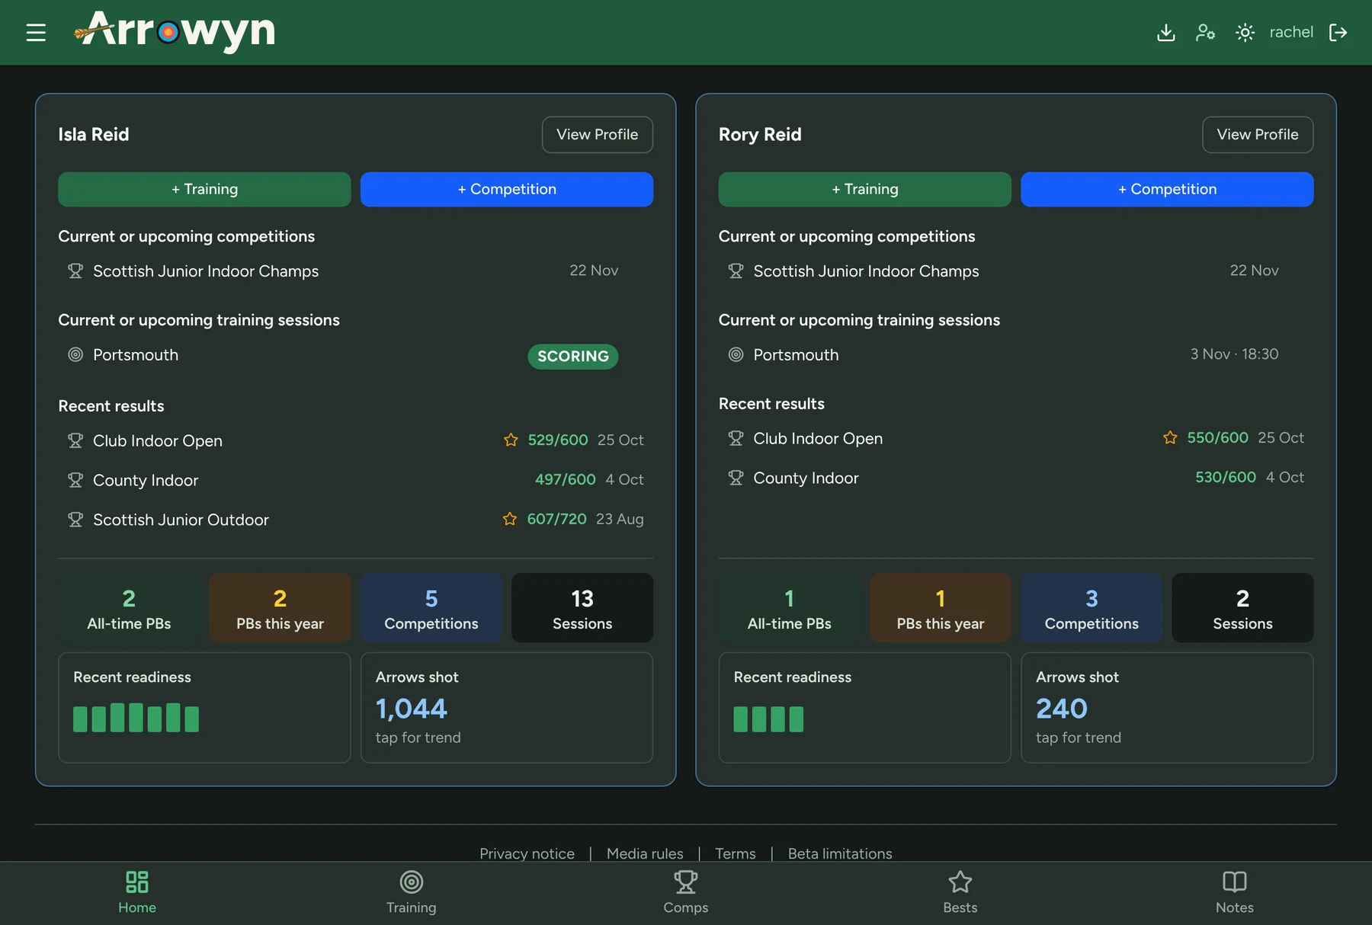Tap Isla's Arrows shot 1,044 for trend
The image size is (1372, 925).
click(506, 708)
